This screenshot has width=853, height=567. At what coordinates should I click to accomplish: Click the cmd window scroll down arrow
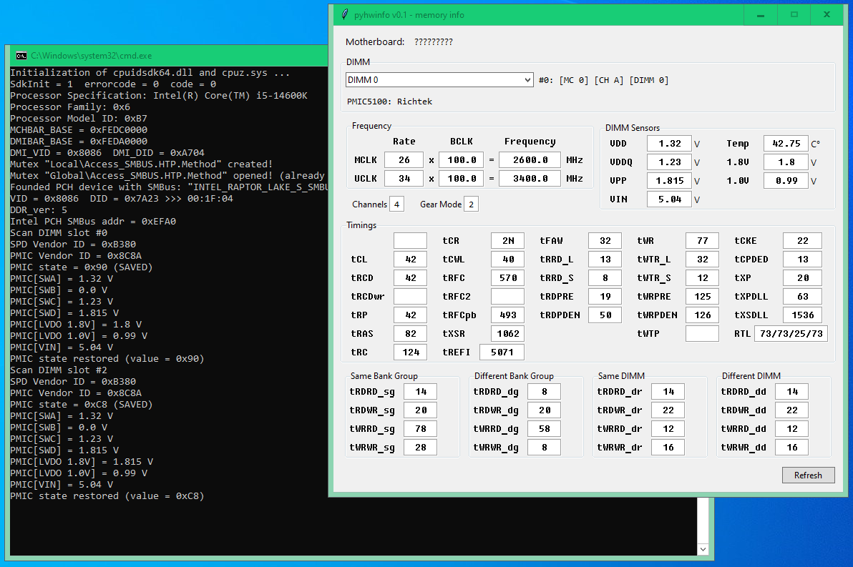pos(703,549)
